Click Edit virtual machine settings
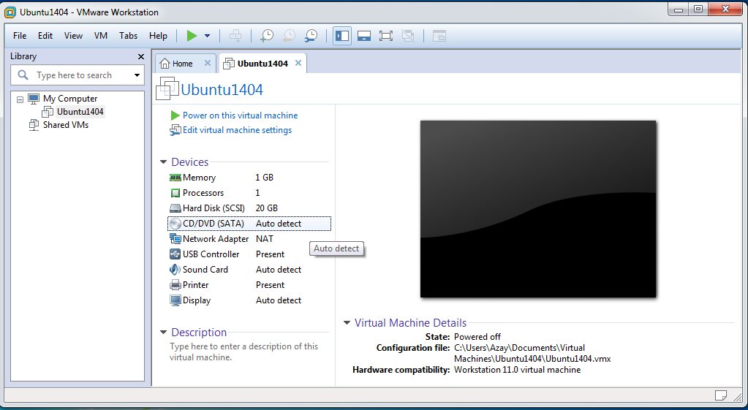Image resolution: width=748 pixels, height=410 pixels. [237, 130]
